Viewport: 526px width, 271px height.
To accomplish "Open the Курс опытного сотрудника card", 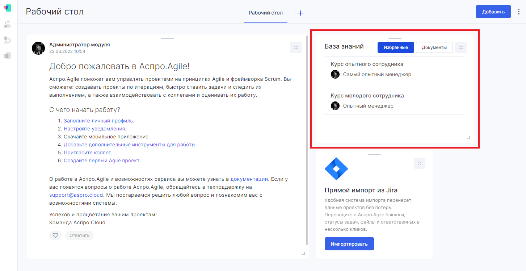I will (x=395, y=70).
